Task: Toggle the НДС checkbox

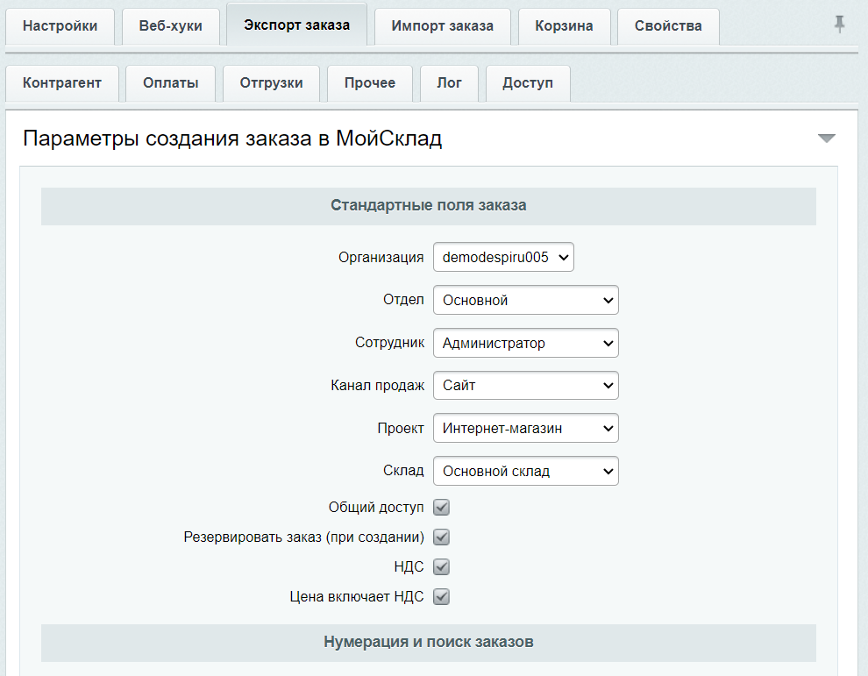Action: point(442,567)
